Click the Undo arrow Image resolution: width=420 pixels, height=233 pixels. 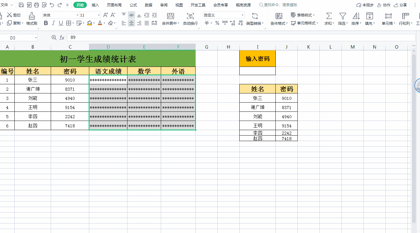[x=52, y=5]
